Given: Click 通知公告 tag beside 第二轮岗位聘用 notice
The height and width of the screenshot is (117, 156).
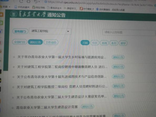Looking at the screenshot, I should pyautogui.click(x=118, y=67).
